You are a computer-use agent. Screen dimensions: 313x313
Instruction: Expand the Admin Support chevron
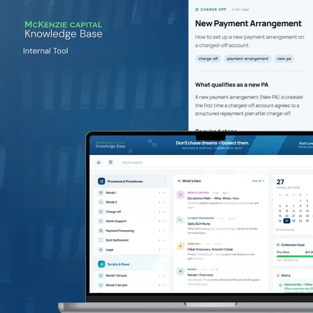pos(164,221)
